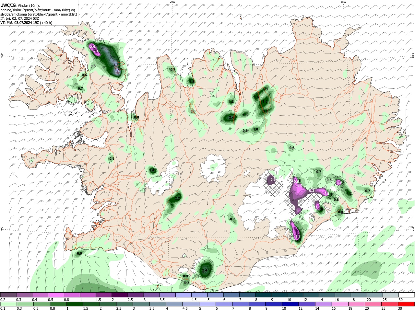Click the 4 light lavender swatch in the upper legend row

click(x=183, y=295)
